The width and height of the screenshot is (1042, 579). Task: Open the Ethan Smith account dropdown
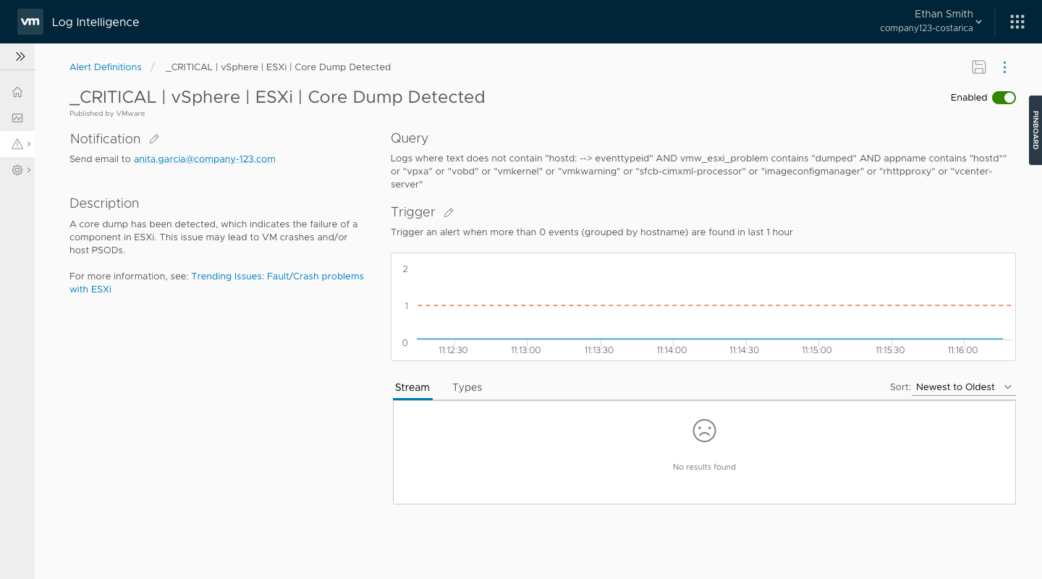[931, 21]
